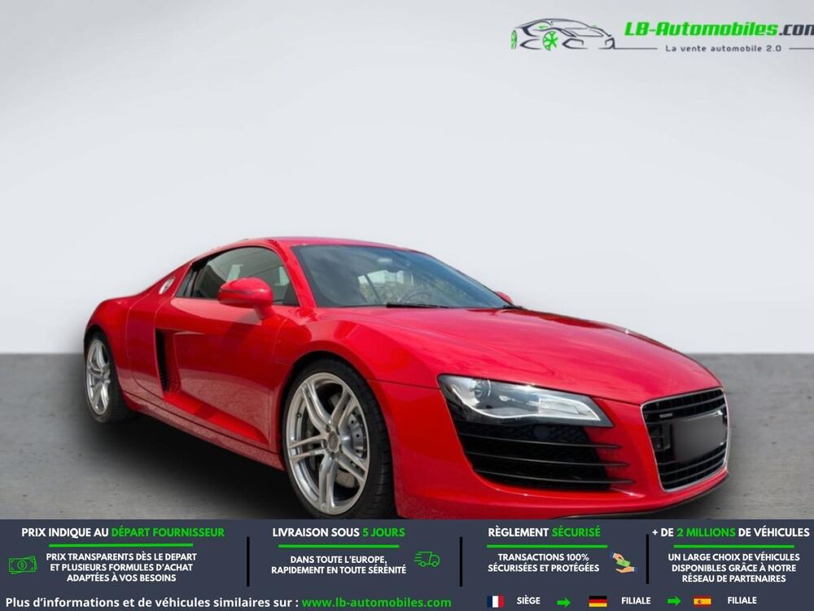Click the green money bill icon
This screenshot has height=611, width=814.
tap(23, 565)
